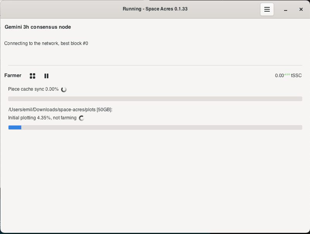Click the initial plotting spinner icon
Viewport: 310px width, 234px height.
click(81, 118)
